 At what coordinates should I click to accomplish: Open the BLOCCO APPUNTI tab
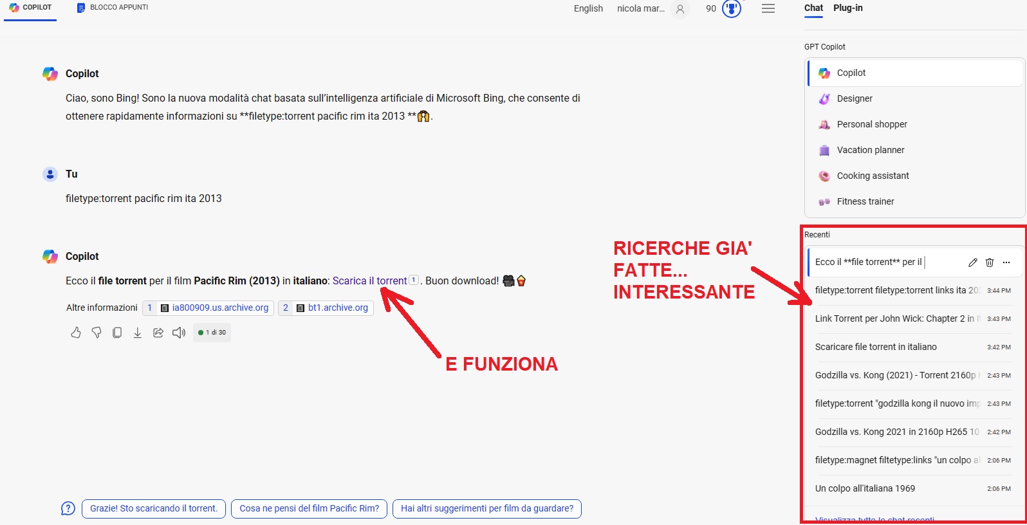pos(113,8)
